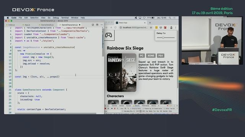Switch to the GameDetails.js editor tab
This screenshot has height=137, width=245.
tap(47, 25)
